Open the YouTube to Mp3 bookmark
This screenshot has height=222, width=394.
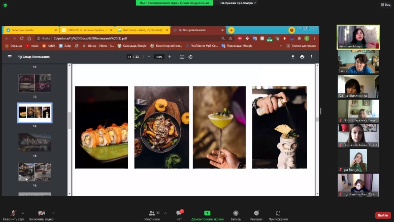point(202,46)
